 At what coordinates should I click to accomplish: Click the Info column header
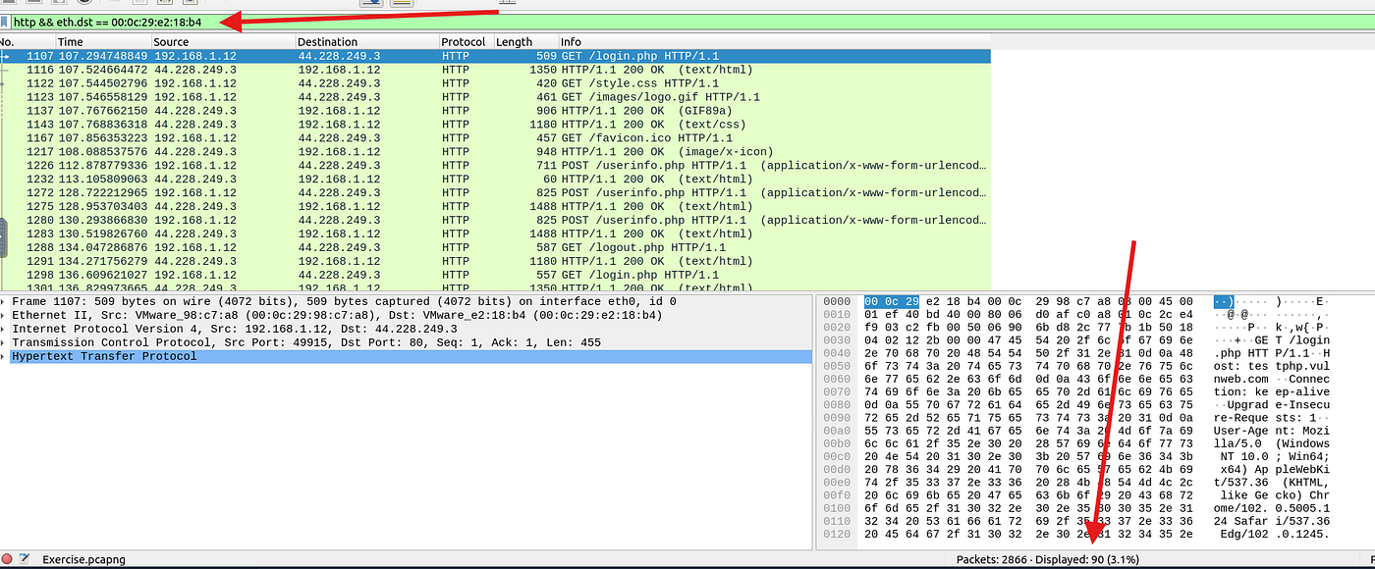point(774,41)
